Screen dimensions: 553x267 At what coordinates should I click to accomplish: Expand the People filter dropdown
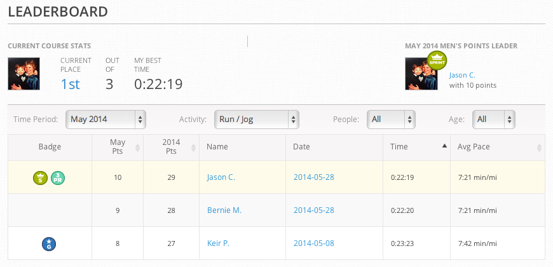[392, 119]
